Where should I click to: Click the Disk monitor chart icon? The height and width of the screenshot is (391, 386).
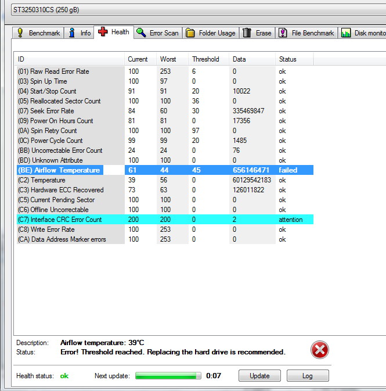[x=346, y=33]
